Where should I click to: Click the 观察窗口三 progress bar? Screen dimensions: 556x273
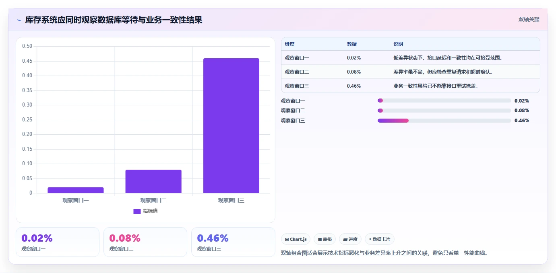click(x=444, y=120)
